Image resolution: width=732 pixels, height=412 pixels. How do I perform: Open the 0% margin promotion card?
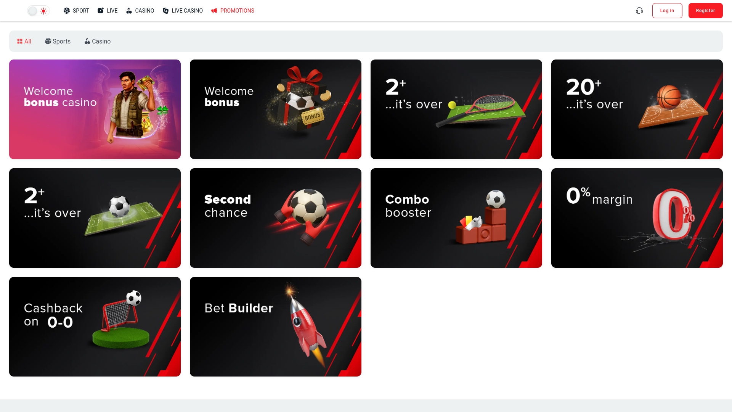click(x=637, y=218)
